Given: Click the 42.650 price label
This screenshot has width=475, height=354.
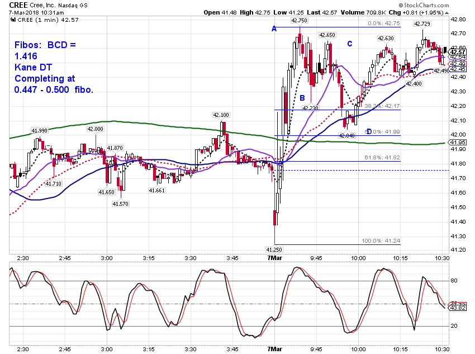Looking at the screenshot, I should coord(327,35).
